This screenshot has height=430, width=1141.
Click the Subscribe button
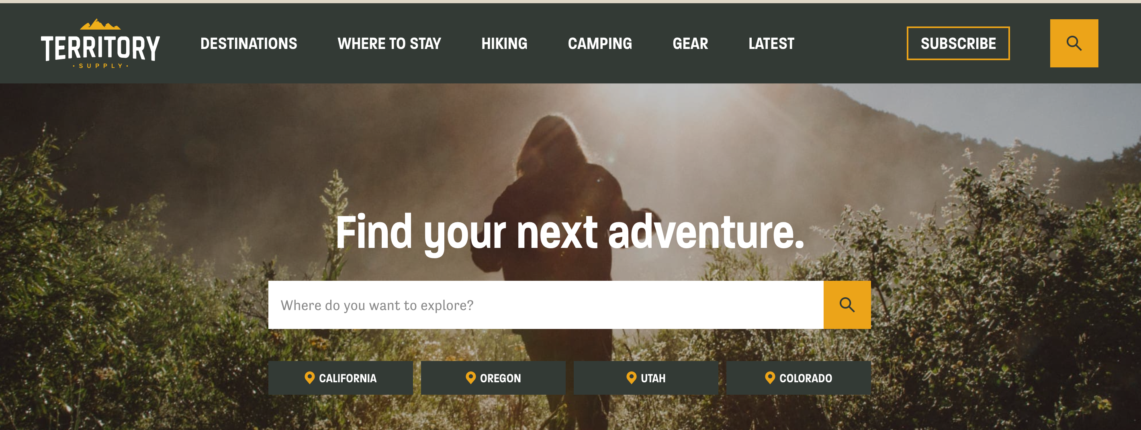coord(958,43)
